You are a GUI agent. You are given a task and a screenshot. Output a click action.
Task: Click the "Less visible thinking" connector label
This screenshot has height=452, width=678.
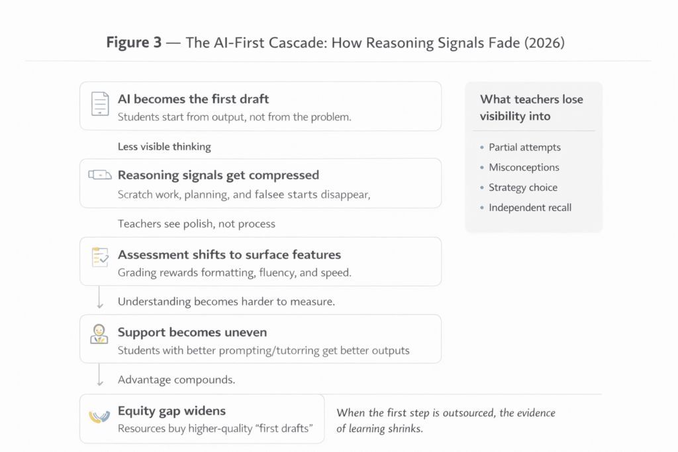[164, 146]
